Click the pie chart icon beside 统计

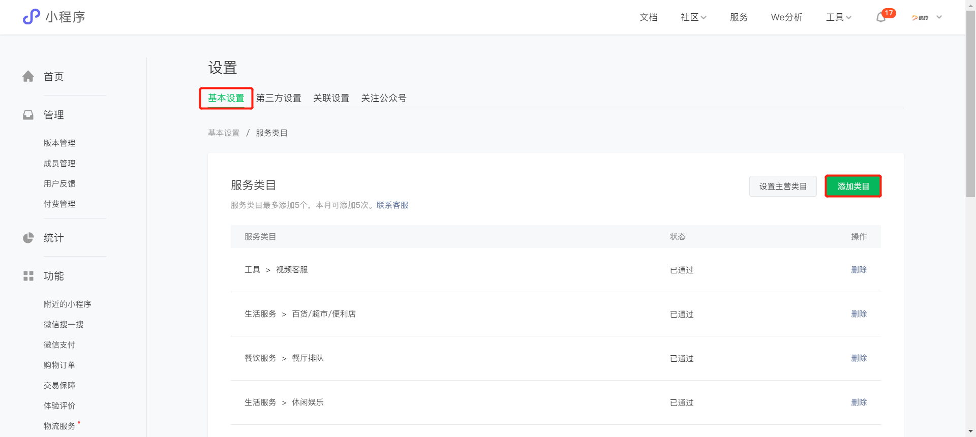(x=28, y=238)
